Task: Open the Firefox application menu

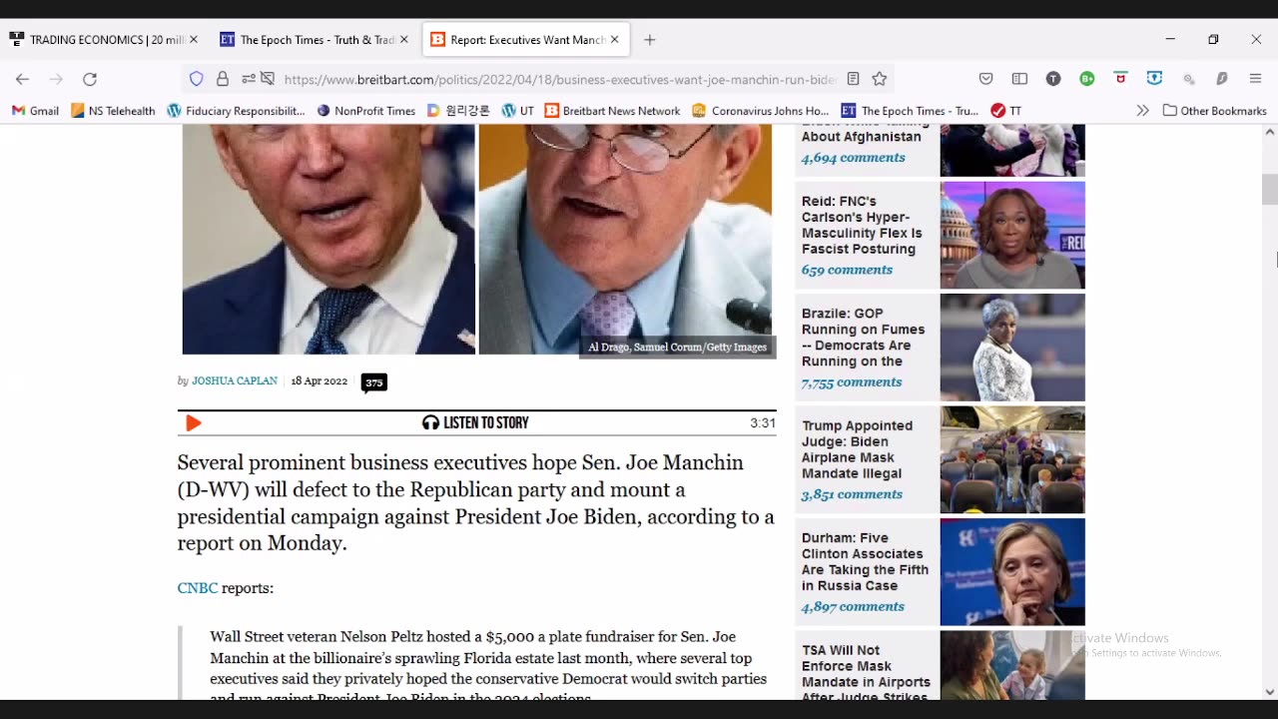Action: (x=1255, y=79)
